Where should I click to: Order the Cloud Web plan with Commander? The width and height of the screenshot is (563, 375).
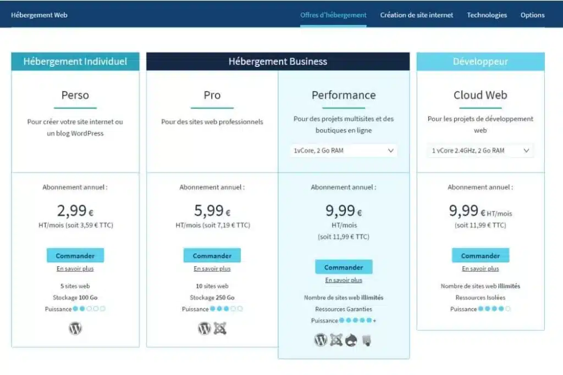point(481,256)
